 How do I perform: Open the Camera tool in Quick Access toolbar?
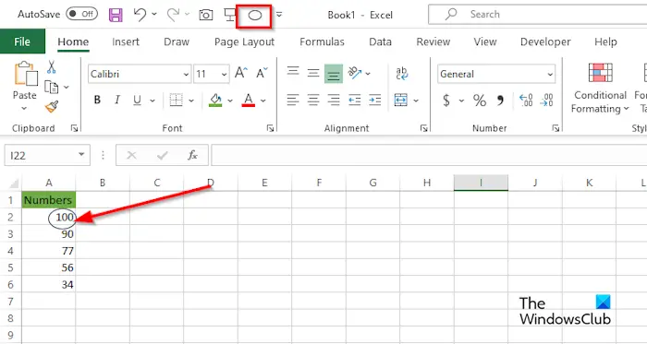(x=206, y=15)
